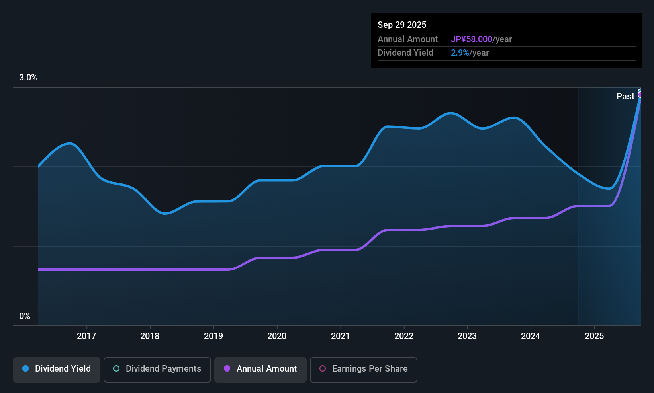654x393 pixels.
Task: Click the 2025 x-axis label
Action: click(594, 336)
